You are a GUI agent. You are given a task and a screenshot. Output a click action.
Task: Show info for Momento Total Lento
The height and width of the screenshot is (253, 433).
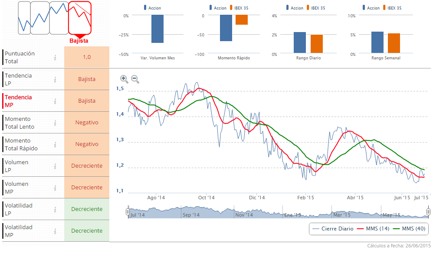(x=55, y=123)
